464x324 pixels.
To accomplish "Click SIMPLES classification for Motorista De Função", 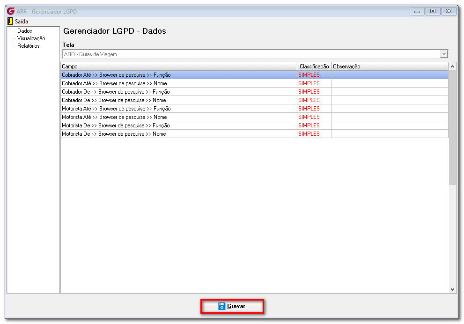I will 309,125.
